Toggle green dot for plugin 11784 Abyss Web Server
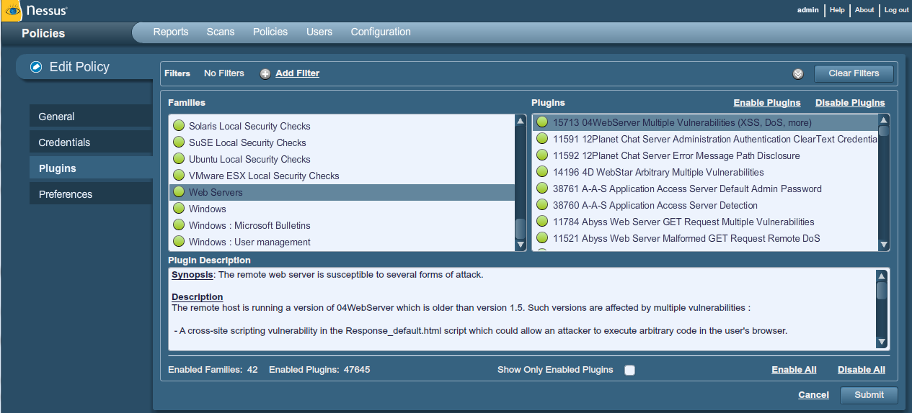This screenshot has width=912, height=413. click(542, 222)
